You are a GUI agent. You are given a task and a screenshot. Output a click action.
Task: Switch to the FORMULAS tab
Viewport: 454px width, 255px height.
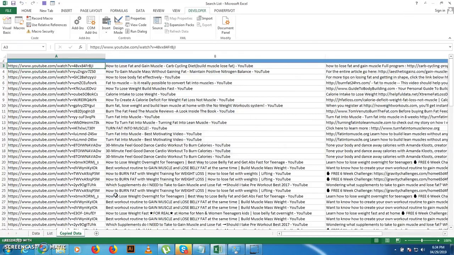[x=119, y=11]
